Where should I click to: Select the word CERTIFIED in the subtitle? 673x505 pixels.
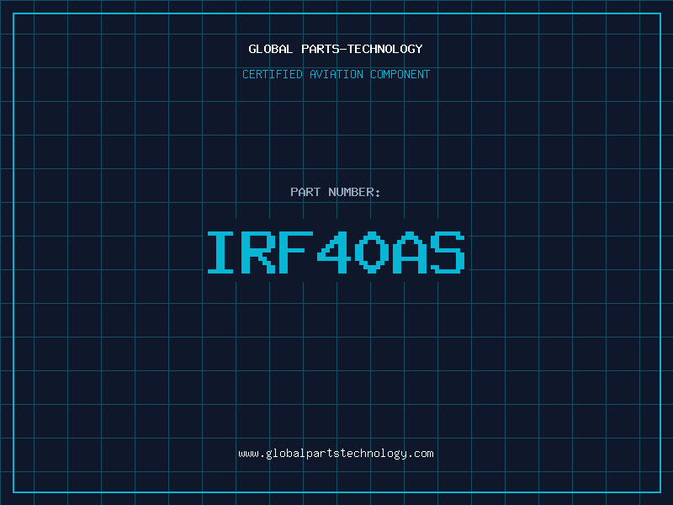pyautogui.click(x=273, y=75)
